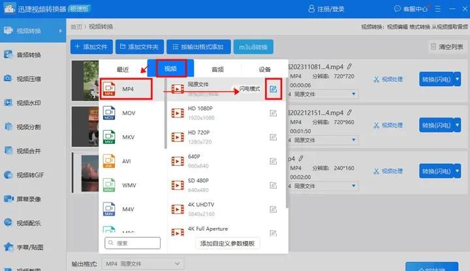Edit the 4K UHDTV preset parameters

point(273,209)
